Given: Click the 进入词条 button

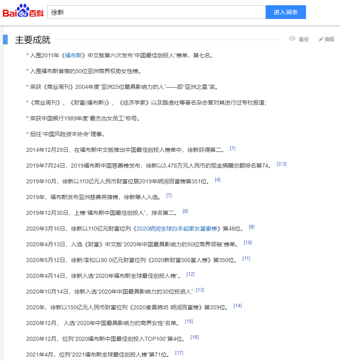Looking at the screenshot, I should coord(285,12).
